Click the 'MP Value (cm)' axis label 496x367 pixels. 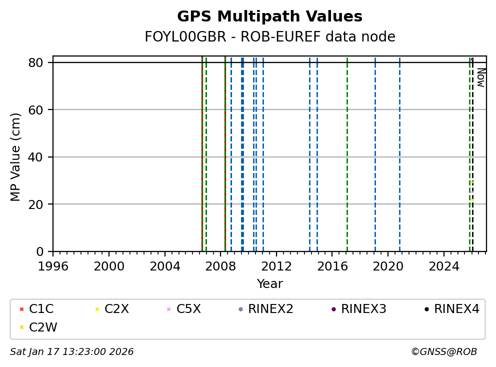pos(16,157)
